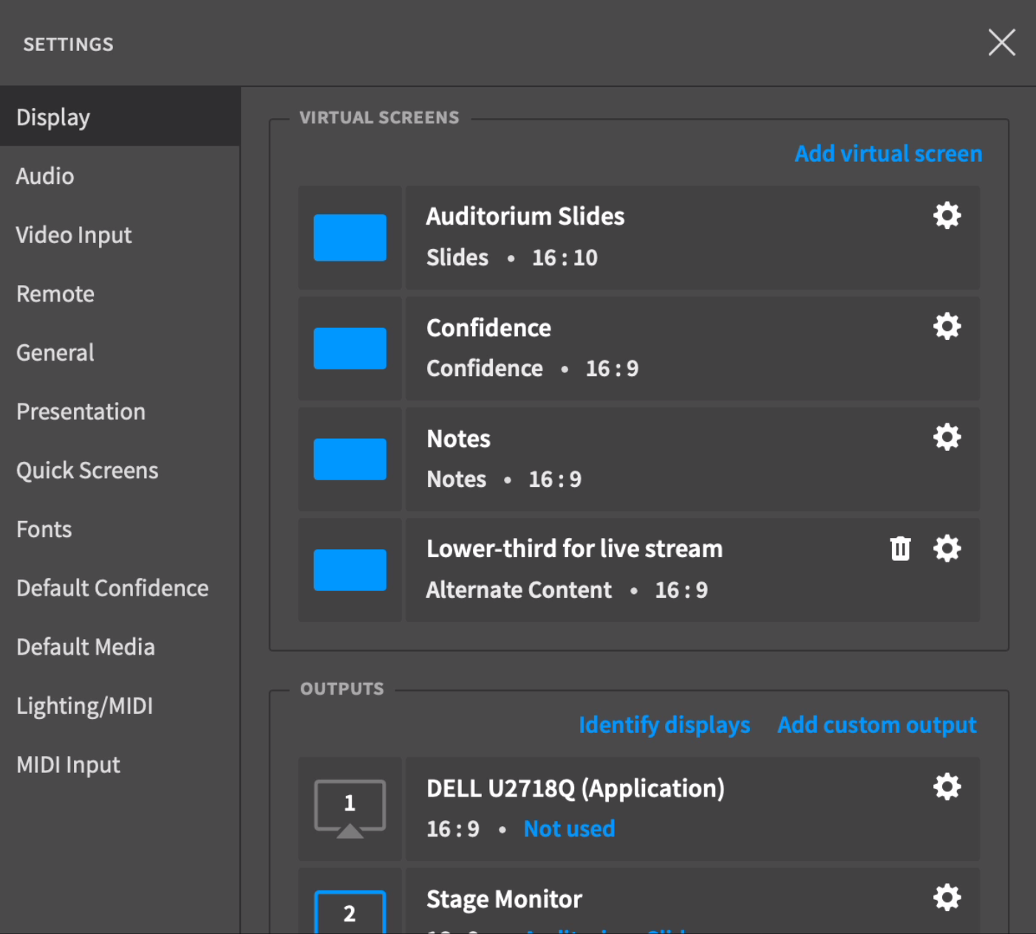Click the display 1 monitor icon

point(350,808)
